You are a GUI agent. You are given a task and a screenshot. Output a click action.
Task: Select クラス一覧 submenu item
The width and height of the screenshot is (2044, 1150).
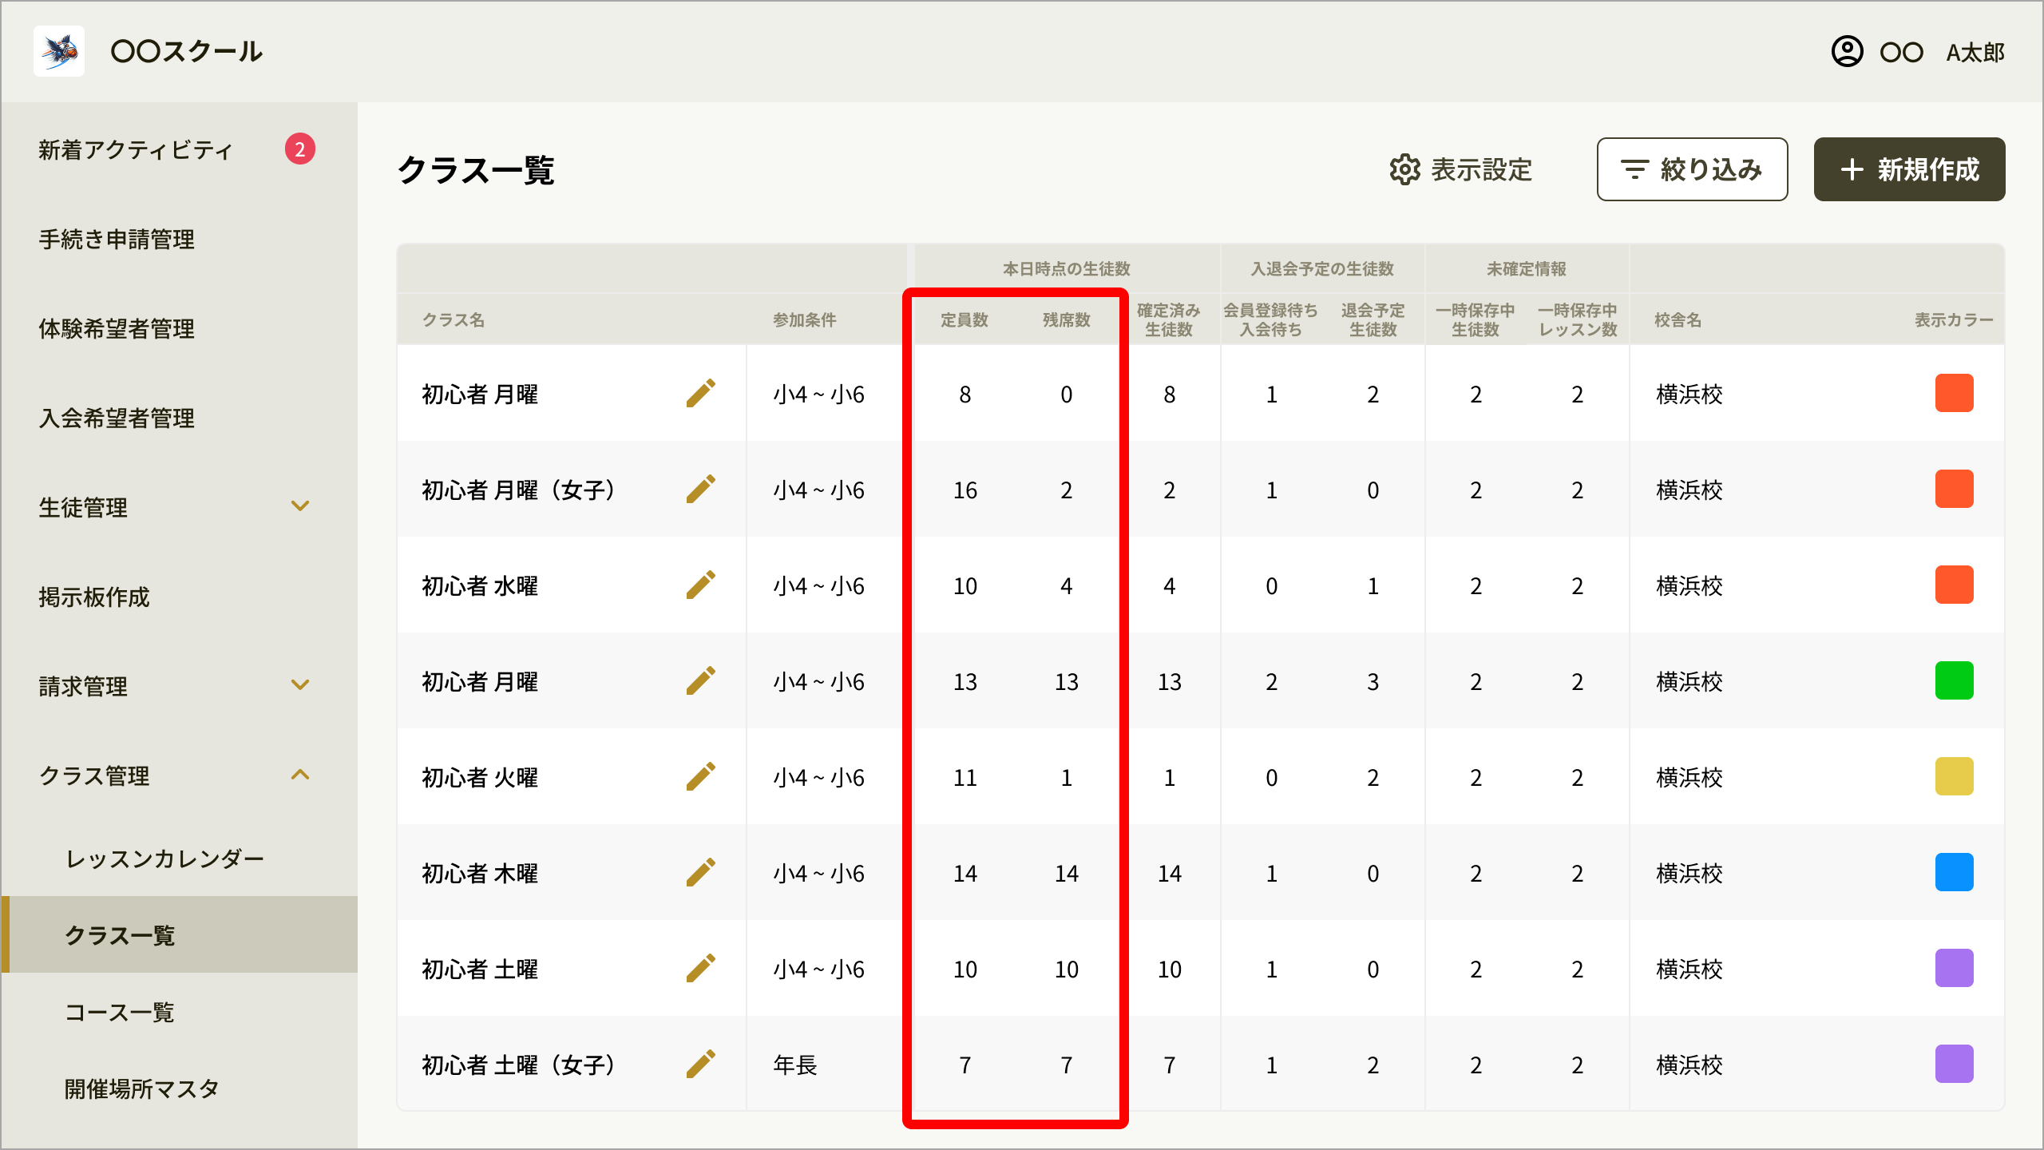[x=180, y=934]
